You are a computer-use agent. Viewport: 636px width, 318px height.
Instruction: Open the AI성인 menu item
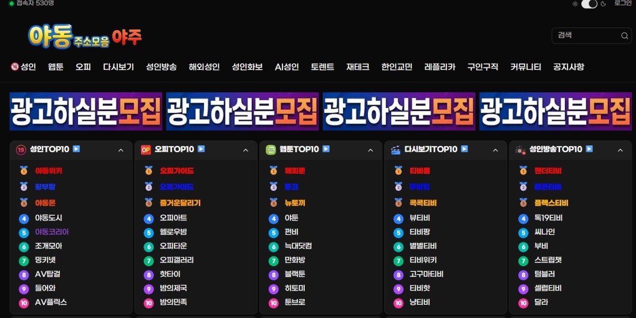(x=287, y=67)
